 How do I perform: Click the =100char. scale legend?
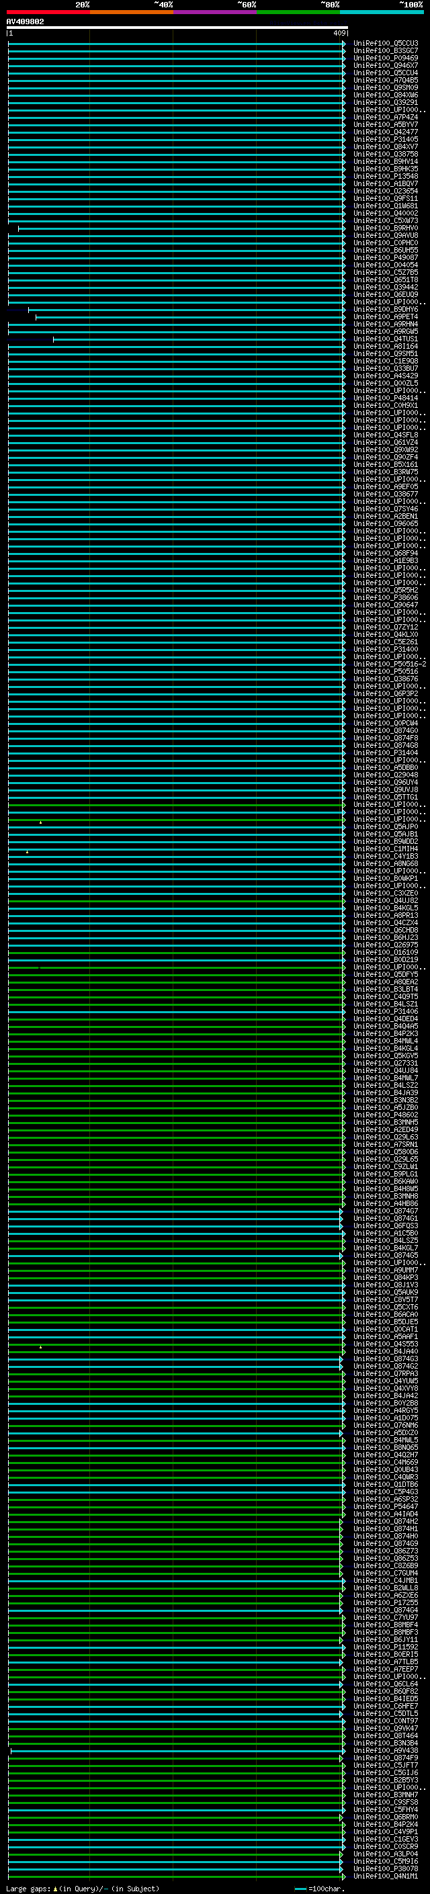point(327,1889)
